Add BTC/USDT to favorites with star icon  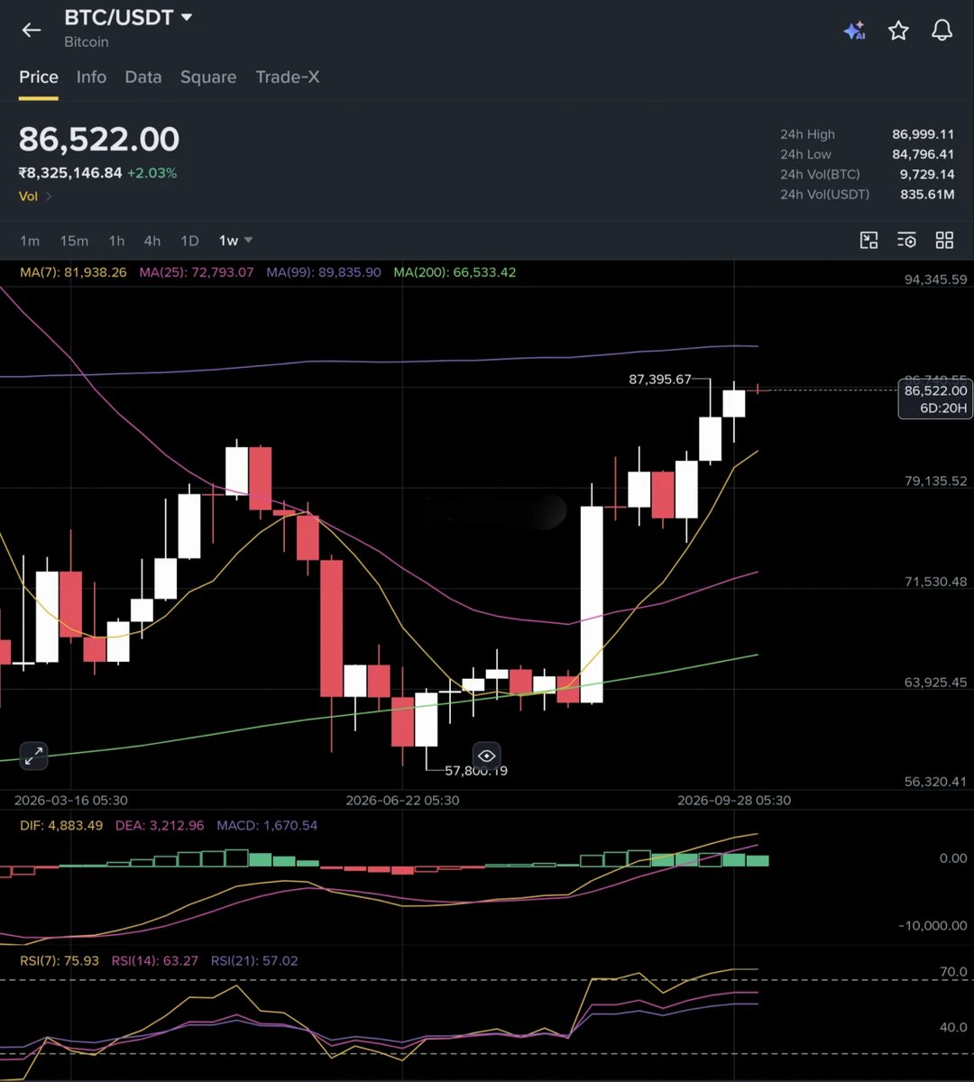coord(898,31)
